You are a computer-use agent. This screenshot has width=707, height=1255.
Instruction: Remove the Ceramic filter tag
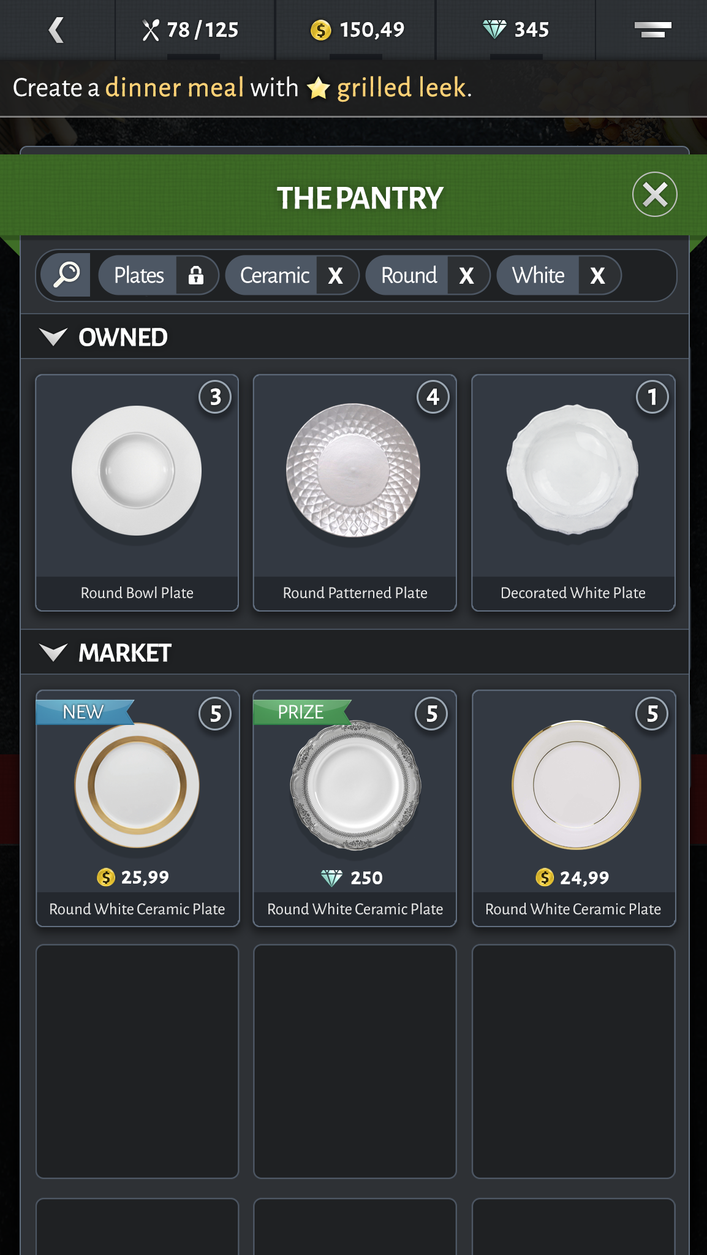tap(335, 276)
